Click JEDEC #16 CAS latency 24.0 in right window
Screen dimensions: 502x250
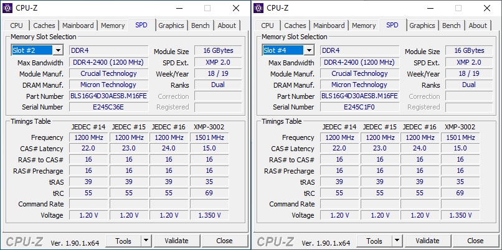[420, 149]
